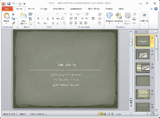Align text to the right
This screenshot has height=118, width=160.
pos(81,23)
